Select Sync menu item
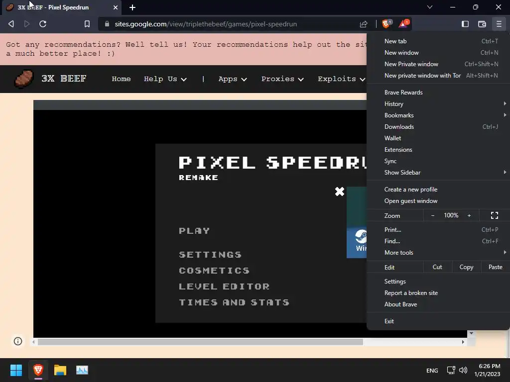This screenshot has height=382, width=510. coord(438,161)
